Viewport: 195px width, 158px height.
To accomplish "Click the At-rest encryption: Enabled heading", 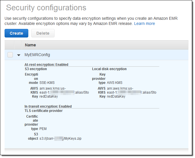I will [46, 65].
